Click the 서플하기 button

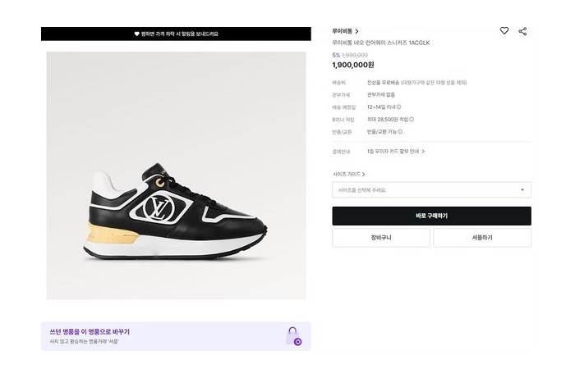pos(482,238)
